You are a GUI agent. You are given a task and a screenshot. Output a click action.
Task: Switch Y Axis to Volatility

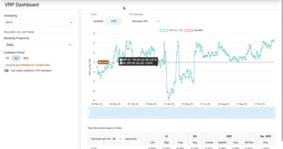[x=98, y=21]
